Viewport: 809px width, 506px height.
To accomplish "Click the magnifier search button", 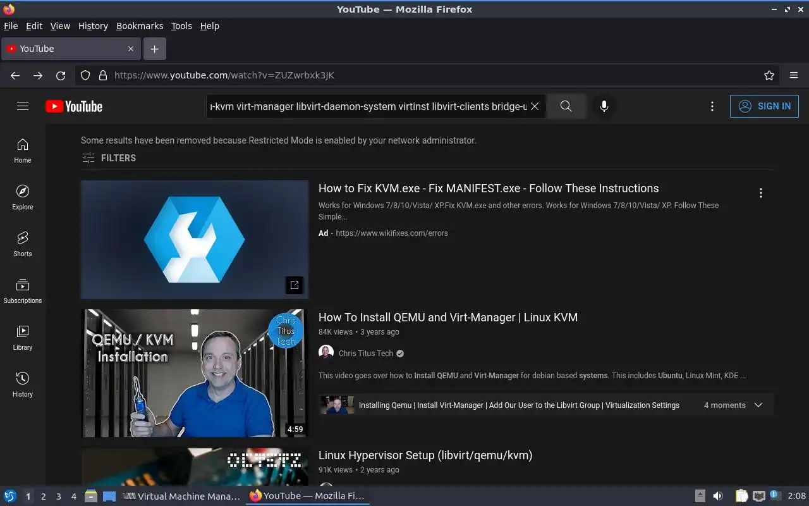I will [566, 106].
